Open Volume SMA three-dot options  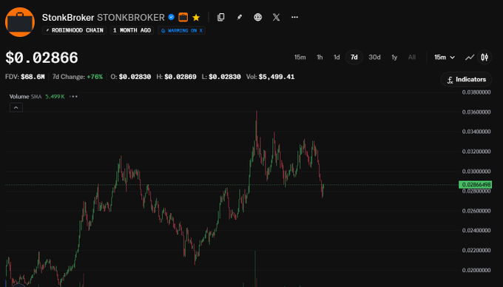coord(73,96)
